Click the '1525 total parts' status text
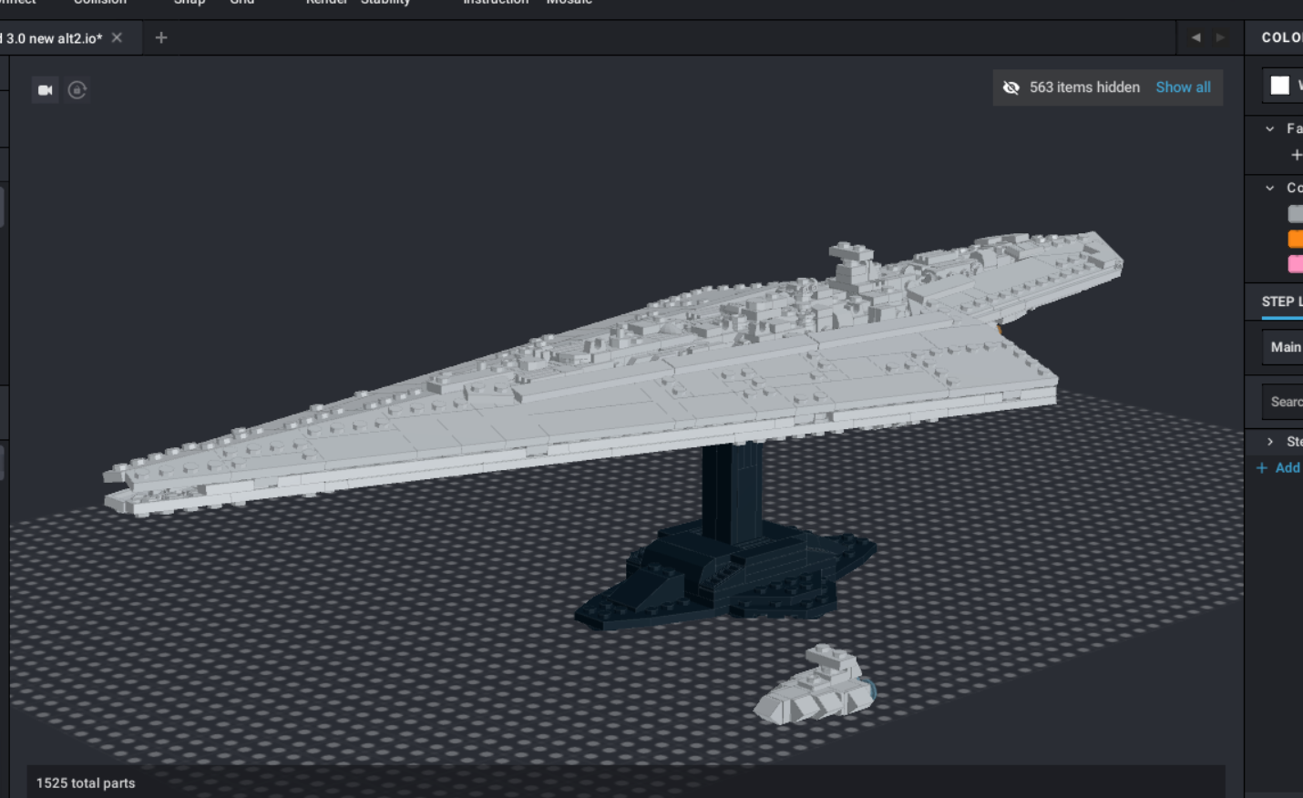Viewport: 1303px width, 798px height. tap(86, 783)
